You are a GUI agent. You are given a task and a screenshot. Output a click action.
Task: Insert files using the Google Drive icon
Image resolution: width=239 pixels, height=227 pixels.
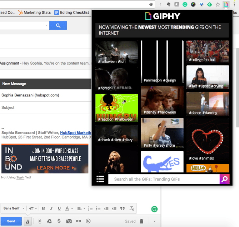(49, 221)
